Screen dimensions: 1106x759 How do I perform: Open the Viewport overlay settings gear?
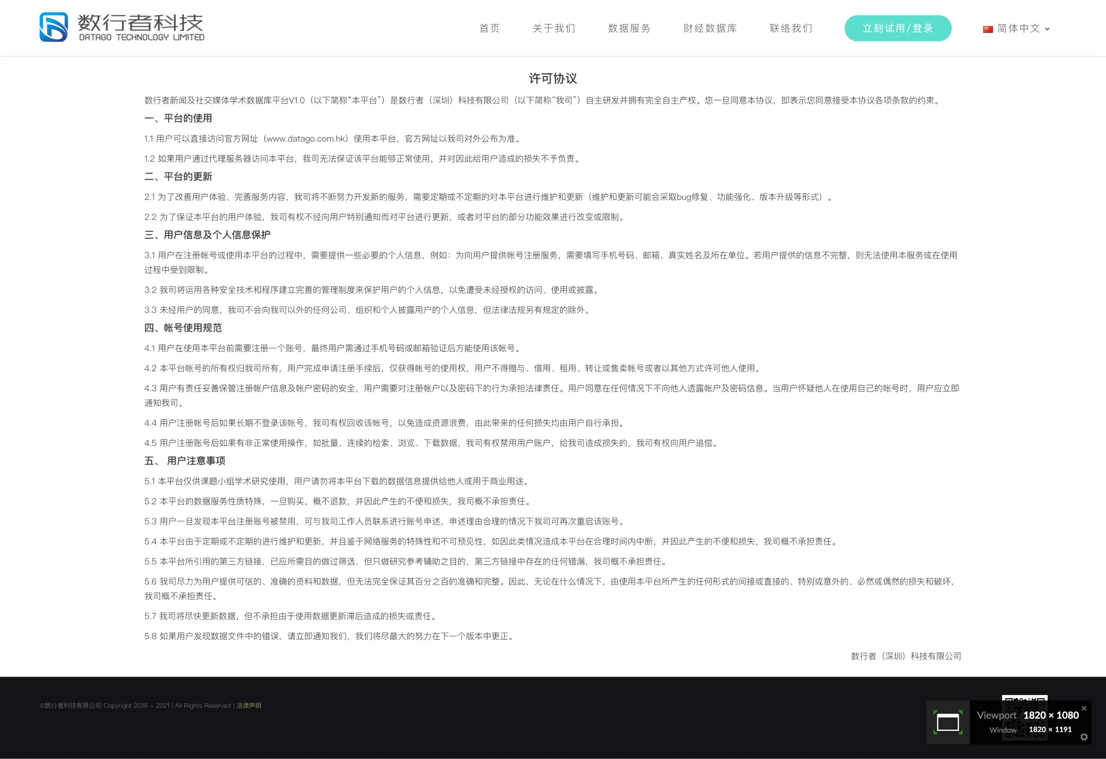pyautogui.click(x=1084, y=737)
